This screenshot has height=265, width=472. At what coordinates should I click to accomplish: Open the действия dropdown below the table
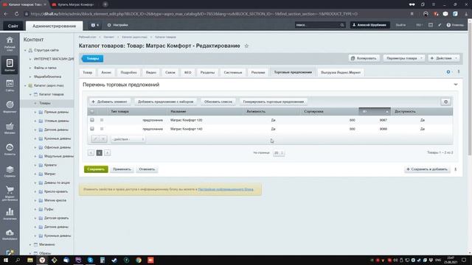click(128, 139)
